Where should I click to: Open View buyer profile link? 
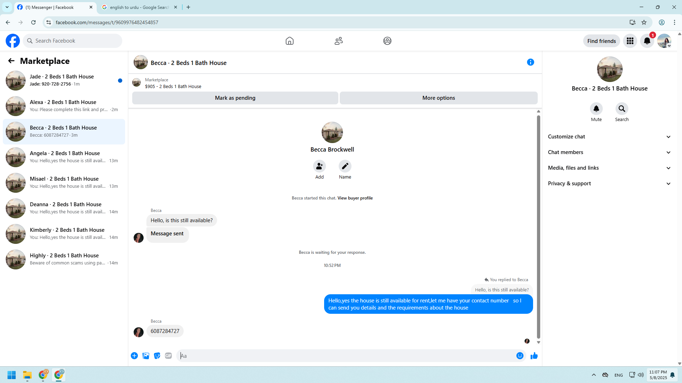point(355,198)
